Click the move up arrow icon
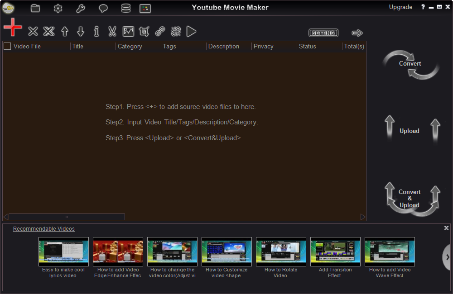Screen dimensions: 453x294 tap(65, 31)
